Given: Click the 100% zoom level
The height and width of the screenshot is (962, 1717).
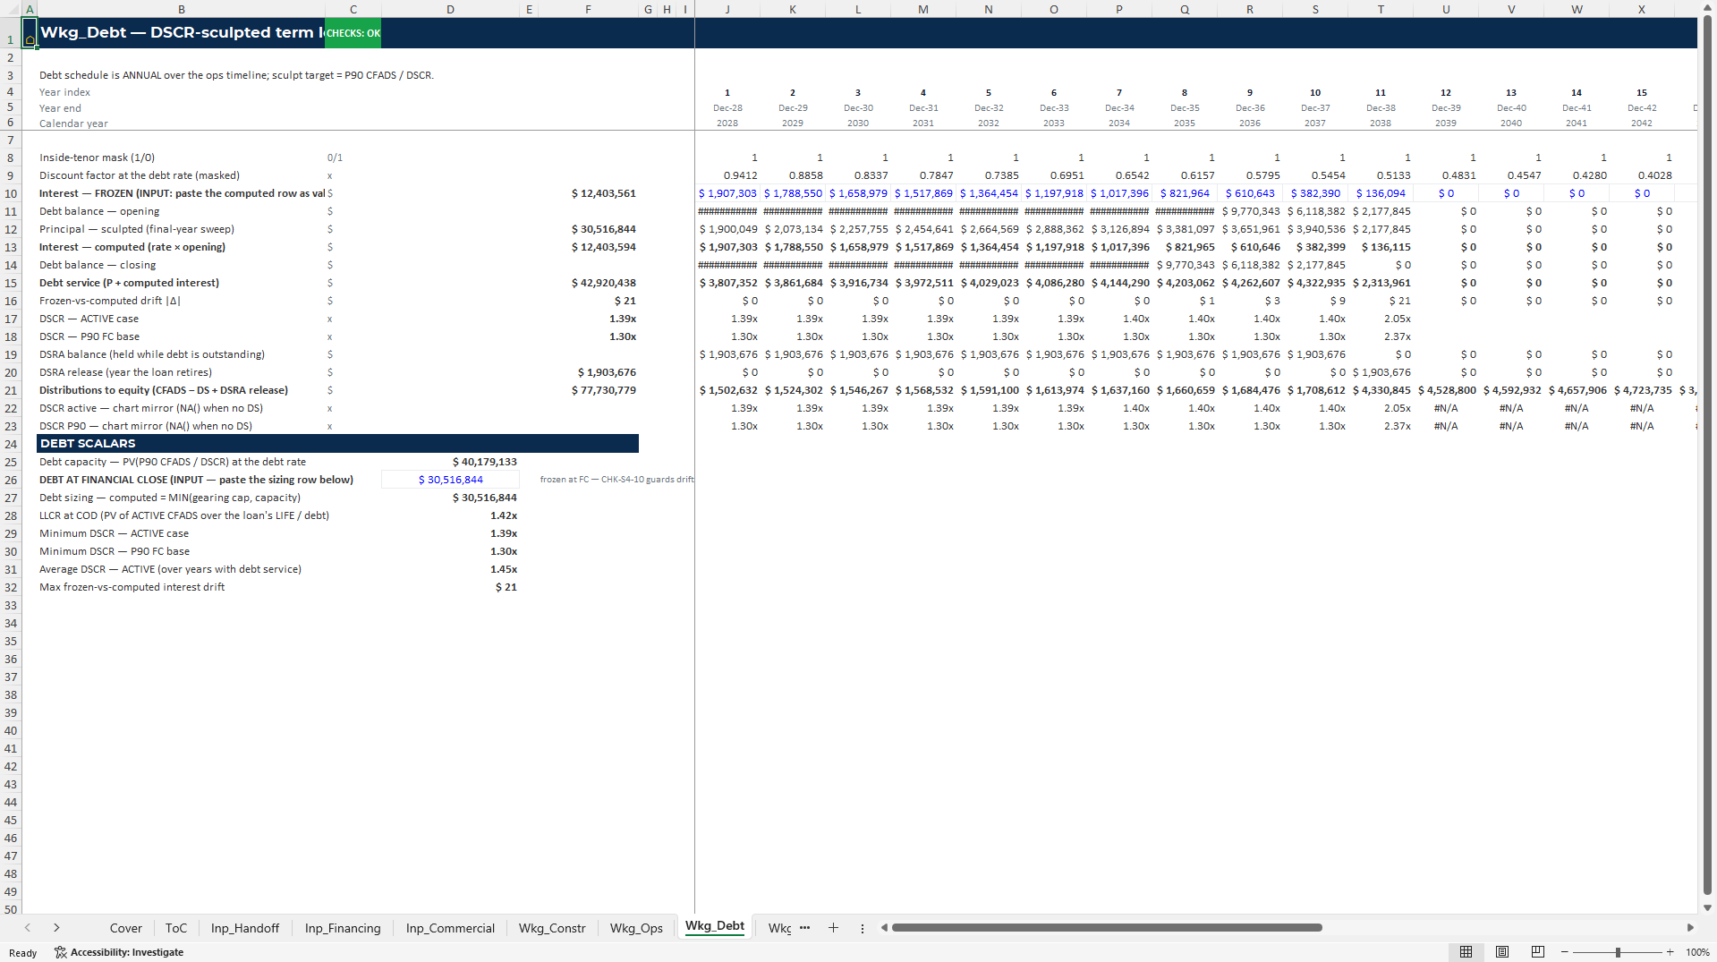Looking at the screenshot, I should (1697, 952).
